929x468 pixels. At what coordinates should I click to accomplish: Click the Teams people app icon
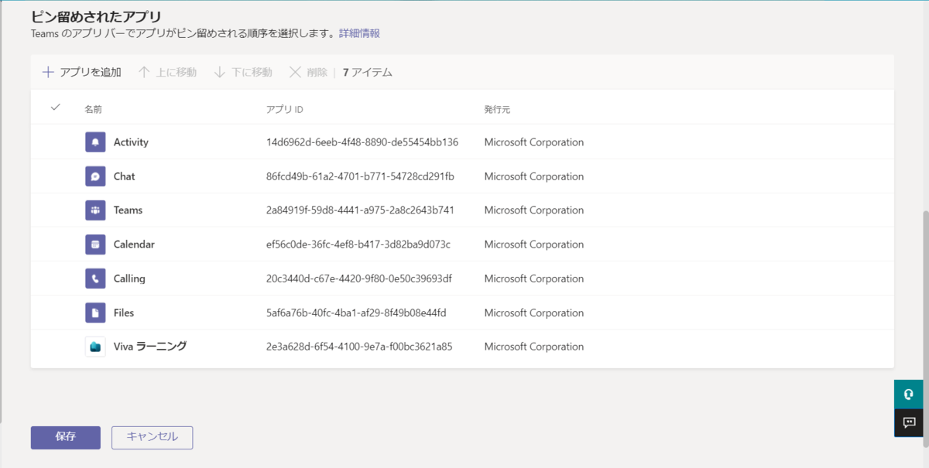95,210
